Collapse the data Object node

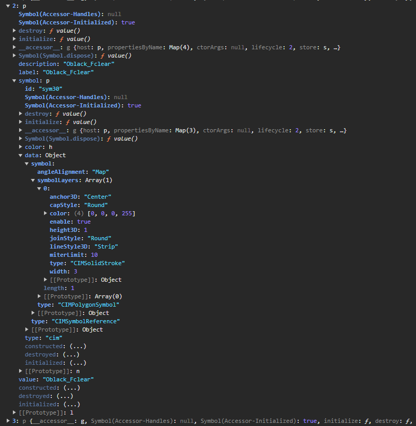(21, 155)
